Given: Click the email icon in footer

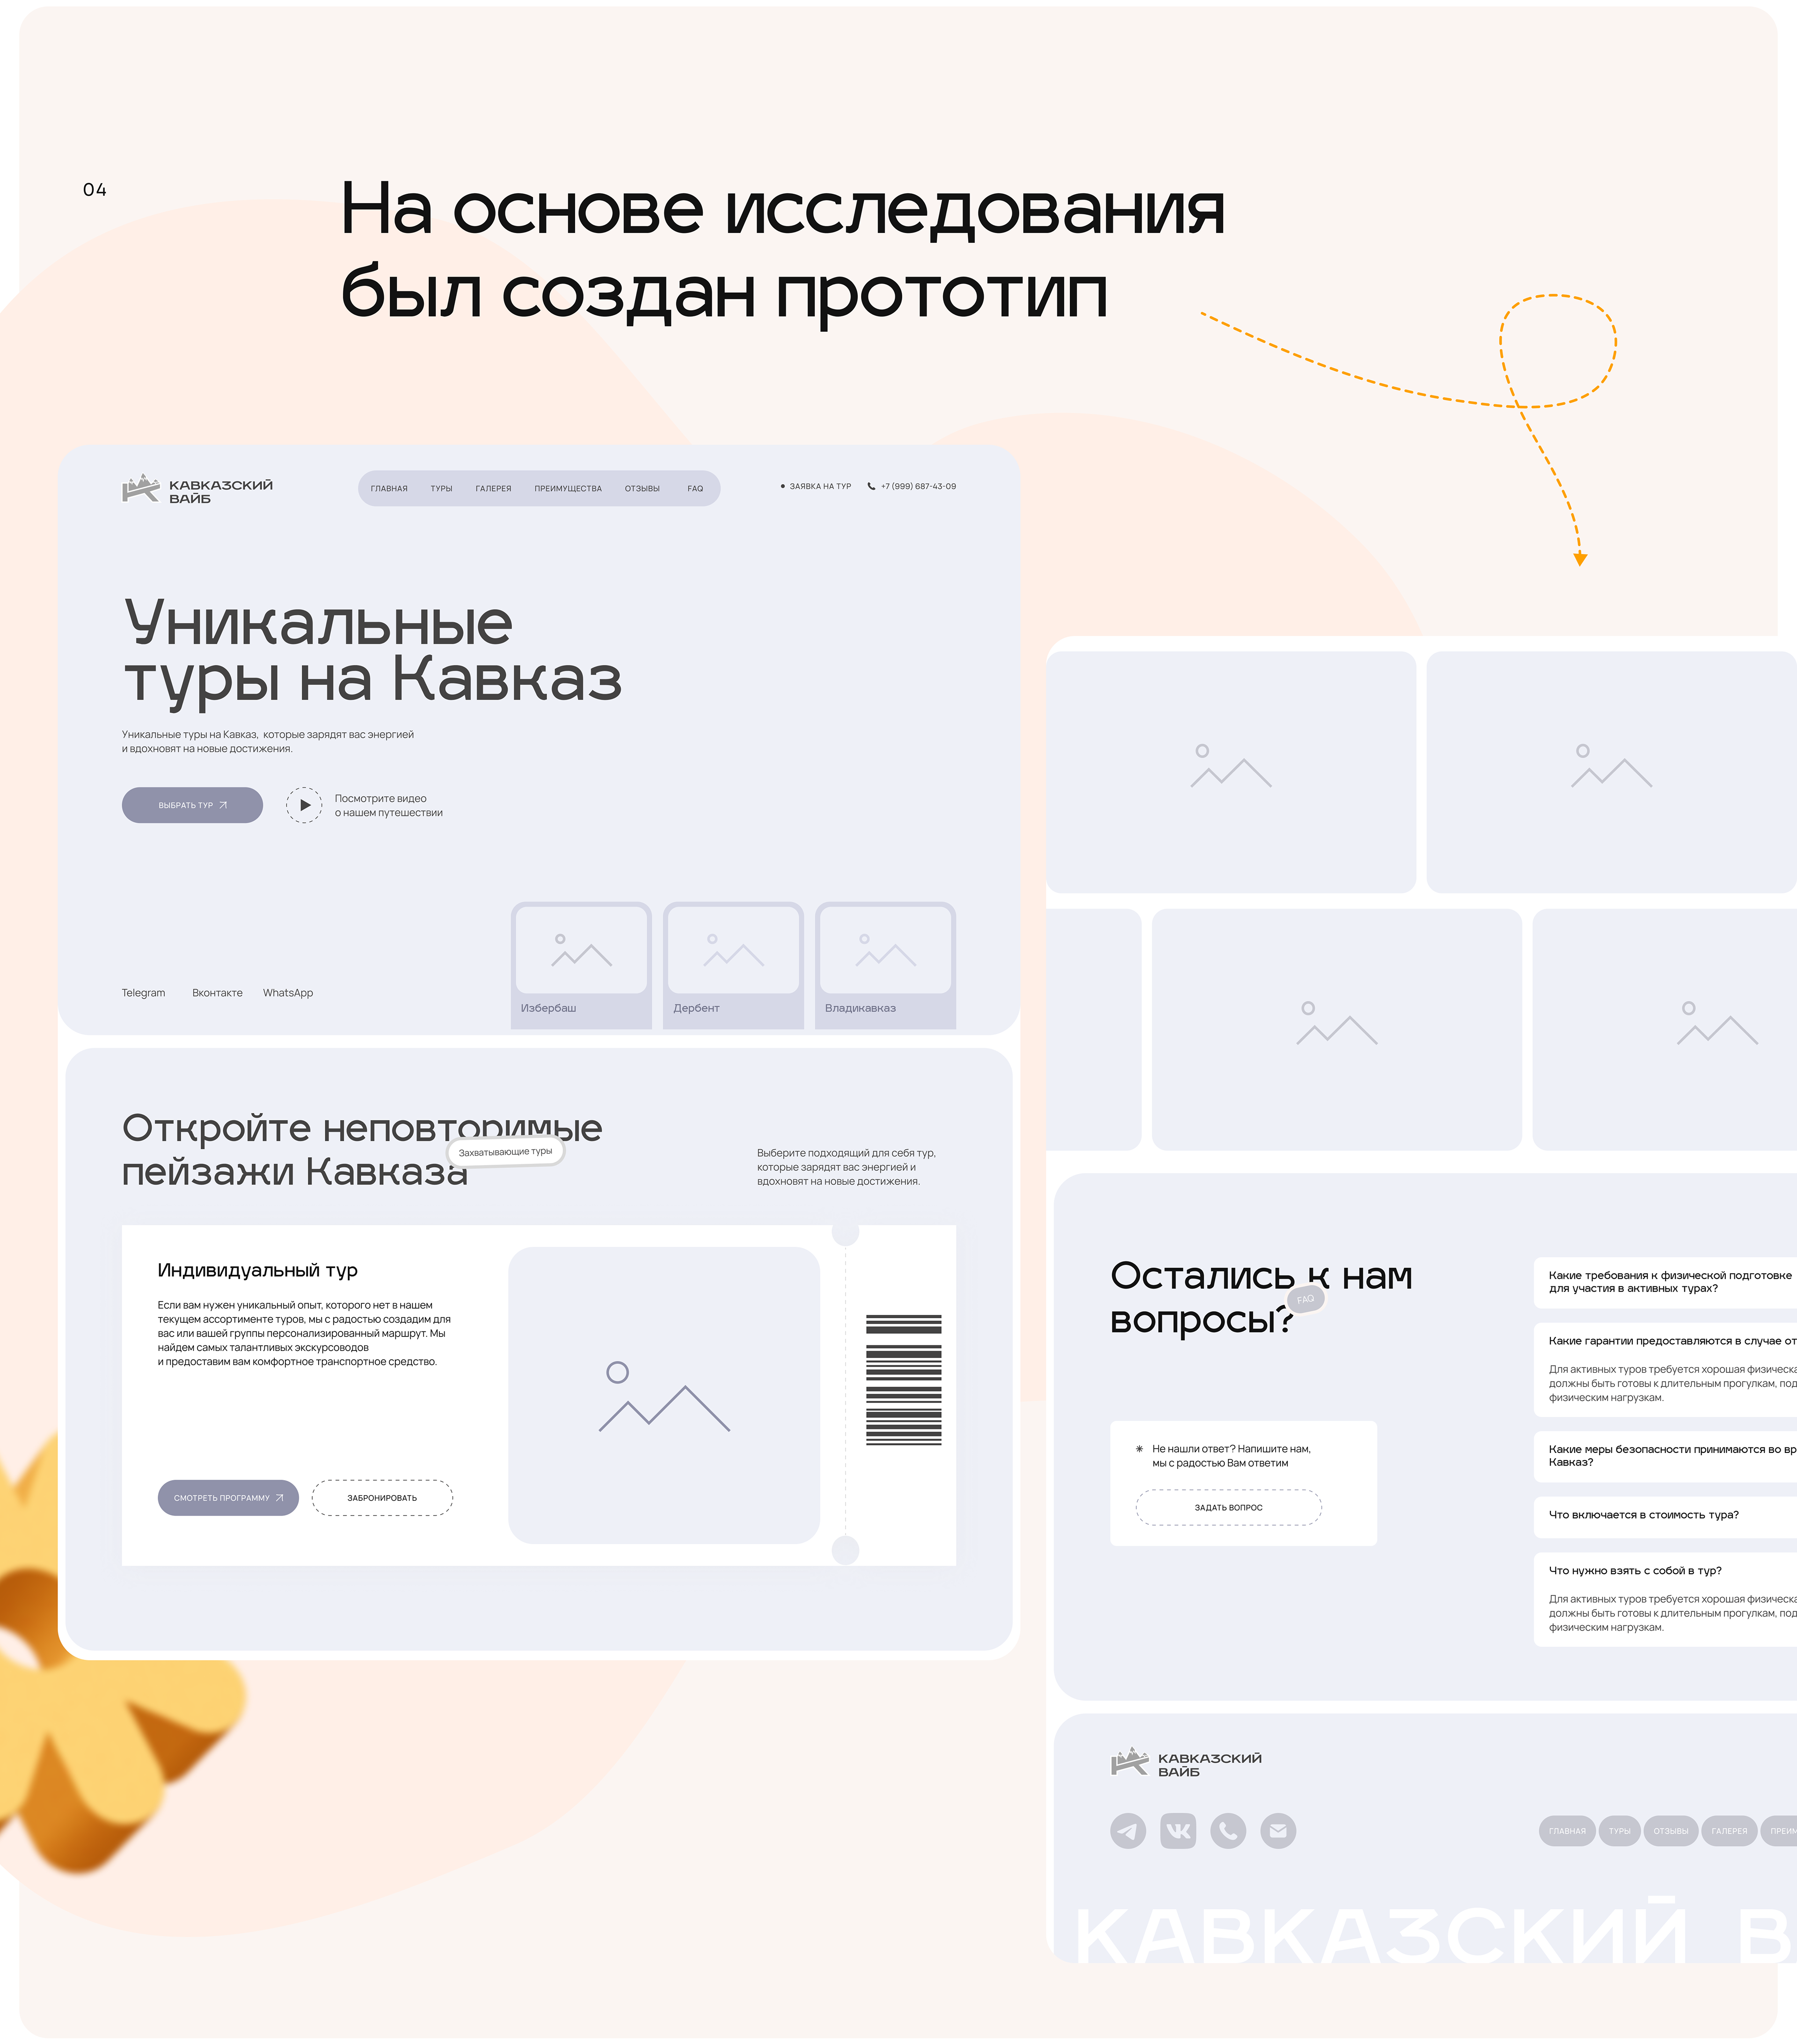Looking at the screenshot, I should [x=1278, y=1831].
